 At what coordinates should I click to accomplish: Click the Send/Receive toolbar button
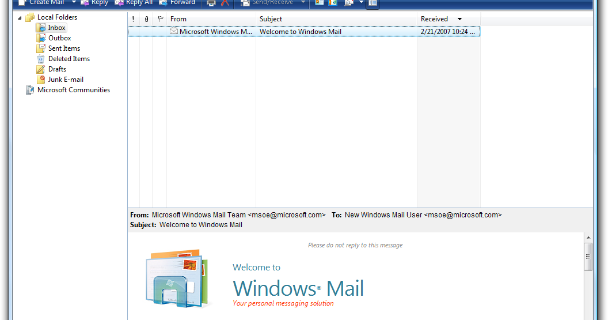tap(267, 3)
